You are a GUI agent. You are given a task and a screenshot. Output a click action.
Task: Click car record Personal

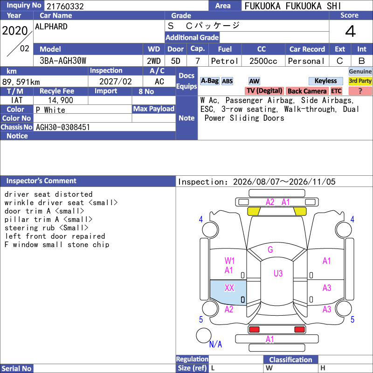point(306,61)
